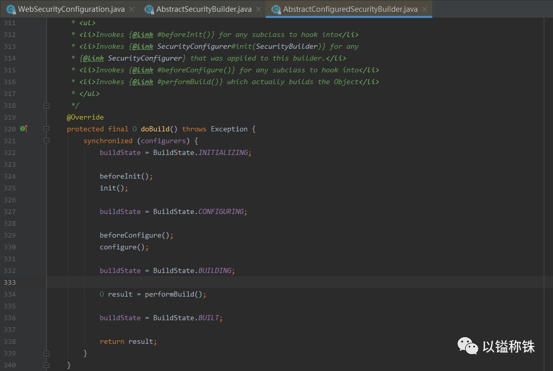Click buildState variable on line 336
553x371 pixels.
pos(120,318)
